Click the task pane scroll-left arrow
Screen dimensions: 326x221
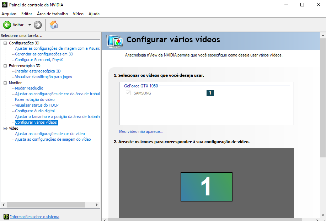pos(4,205)
